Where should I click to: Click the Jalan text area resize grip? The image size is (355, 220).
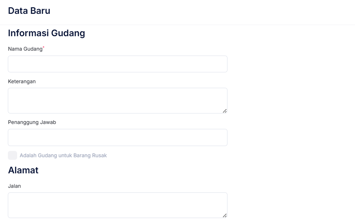[225, 215]
